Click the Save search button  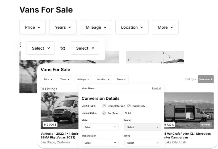click(206, 79)
